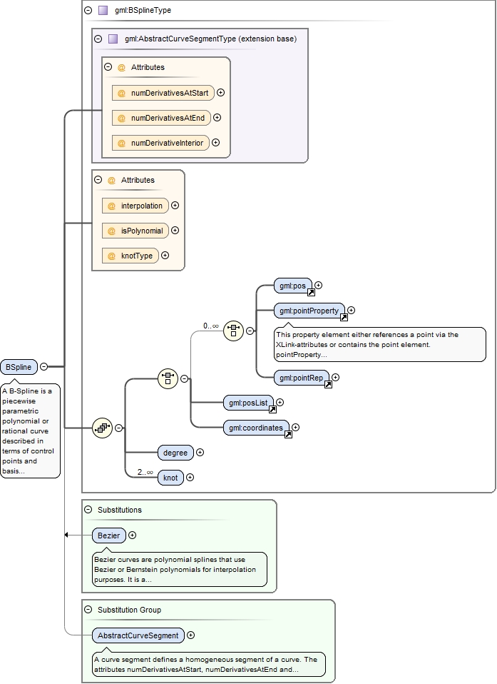497x684 pixels.
Task: Collapse the gml:BSplineType box
Action: pos(88,11)
